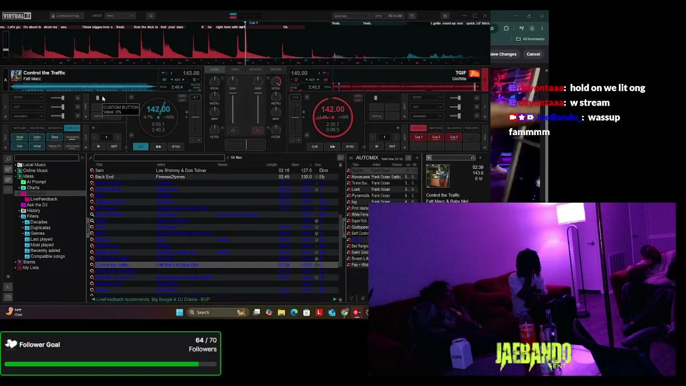This screenshot has width=686, height=386.
Task: Click the Stems folder icon
Action: click(x=20, y=262)
